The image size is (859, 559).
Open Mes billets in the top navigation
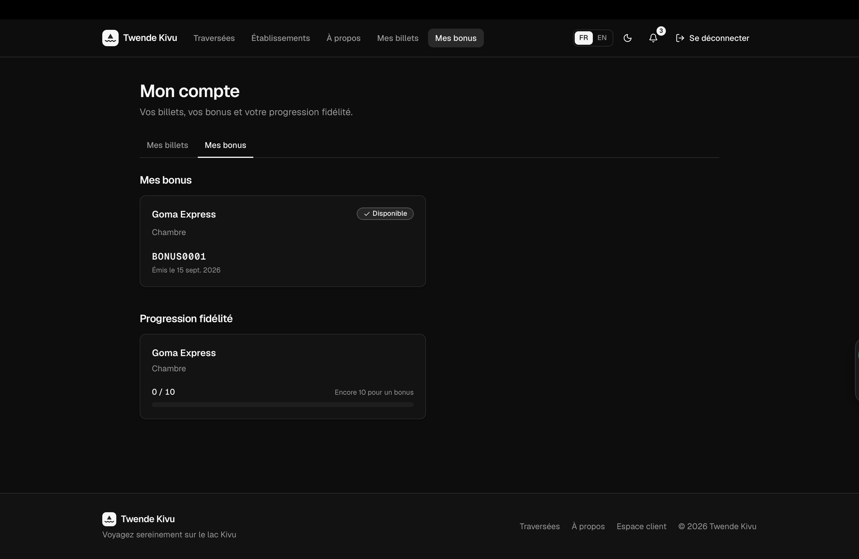tap(398, 38)
